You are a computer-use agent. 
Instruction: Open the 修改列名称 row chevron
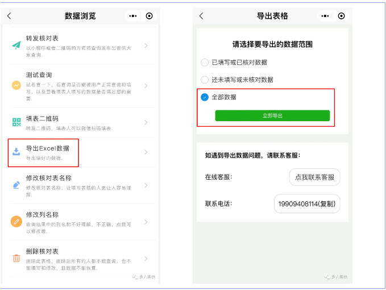coord(146,222)
